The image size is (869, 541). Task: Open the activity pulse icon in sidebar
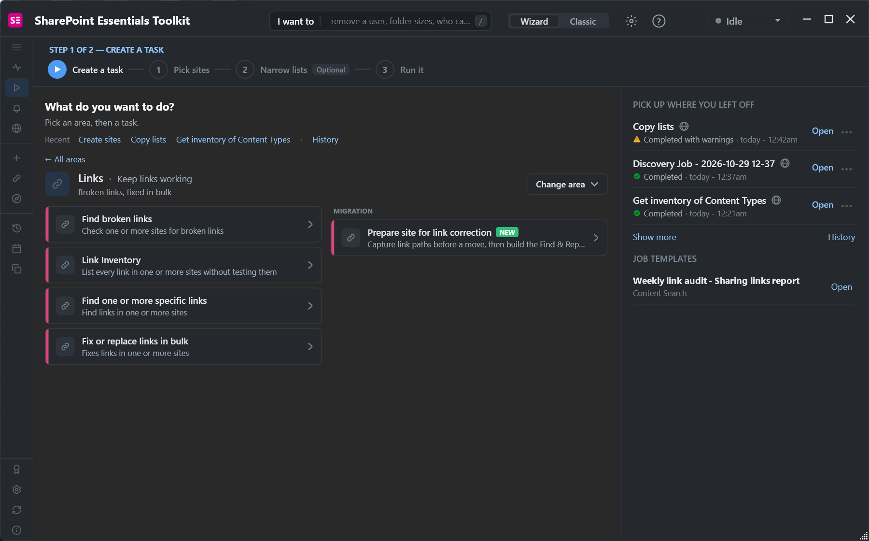click(x=16, y=68)
